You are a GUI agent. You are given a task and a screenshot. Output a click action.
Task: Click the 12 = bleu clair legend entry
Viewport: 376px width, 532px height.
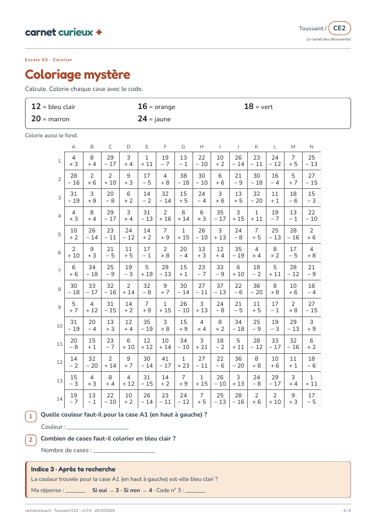tap(53, 106)
